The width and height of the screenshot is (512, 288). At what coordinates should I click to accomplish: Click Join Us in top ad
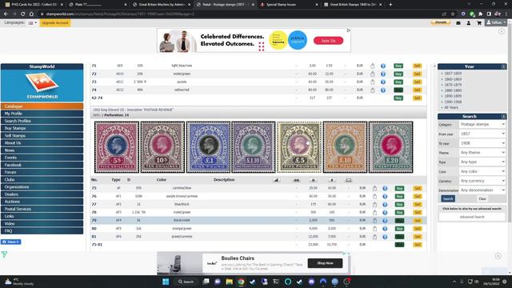328,41
